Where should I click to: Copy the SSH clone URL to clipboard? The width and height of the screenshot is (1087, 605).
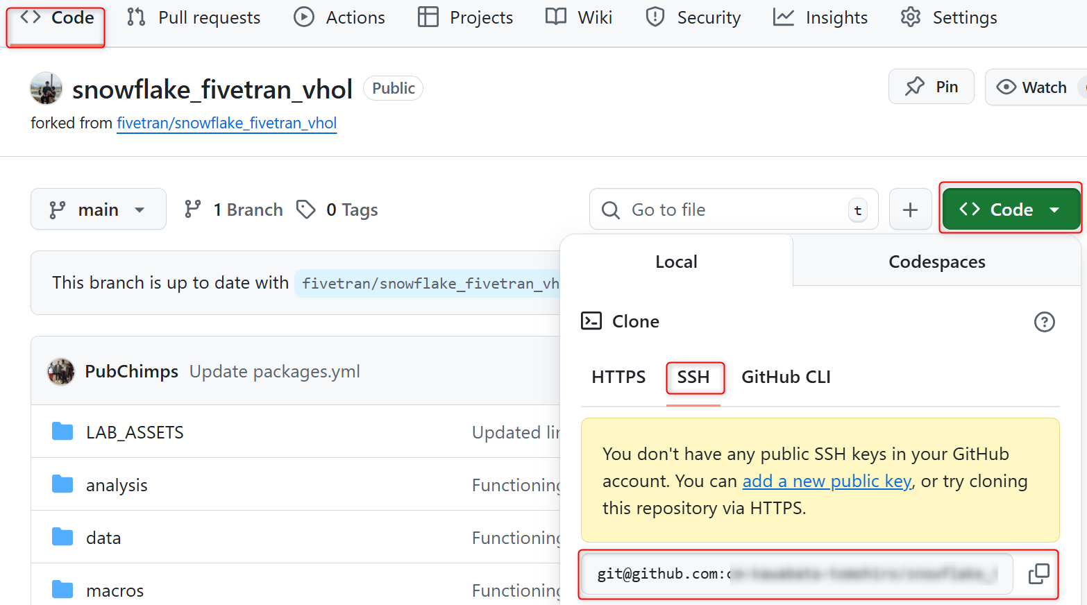pos(1038,574)
